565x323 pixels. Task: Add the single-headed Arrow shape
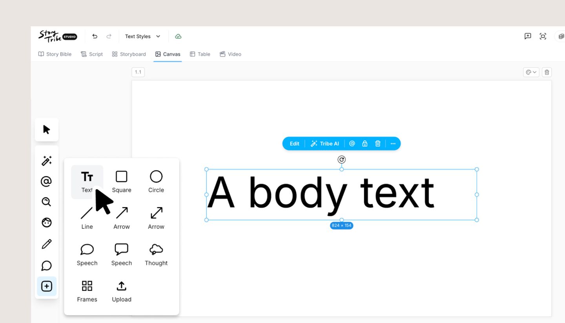click(122, 218)
